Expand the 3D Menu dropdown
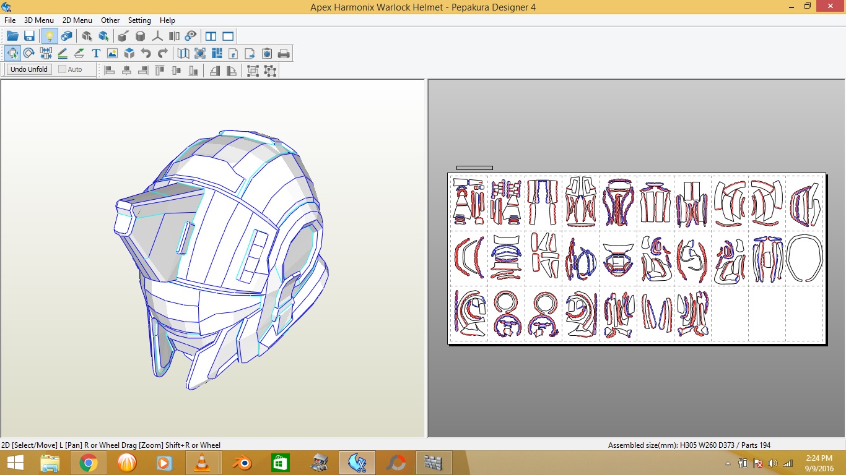This screenshot has width=846, height=475. click(x=39, y=20)
